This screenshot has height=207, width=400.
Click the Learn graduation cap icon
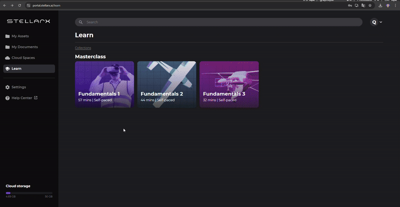(x=7, y=68)
